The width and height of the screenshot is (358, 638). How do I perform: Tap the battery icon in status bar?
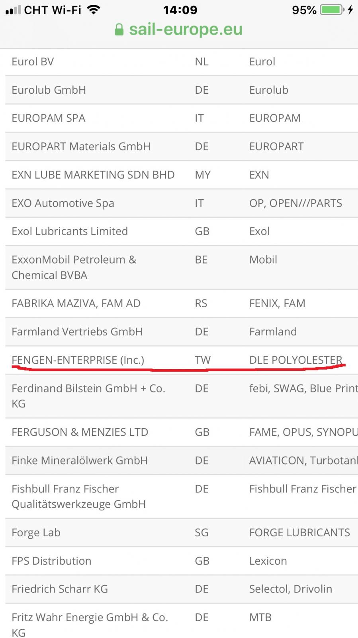tap(332, 10)
